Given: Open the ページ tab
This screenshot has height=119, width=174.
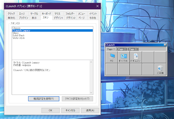Looking at the screenshot, I should 82,18.
